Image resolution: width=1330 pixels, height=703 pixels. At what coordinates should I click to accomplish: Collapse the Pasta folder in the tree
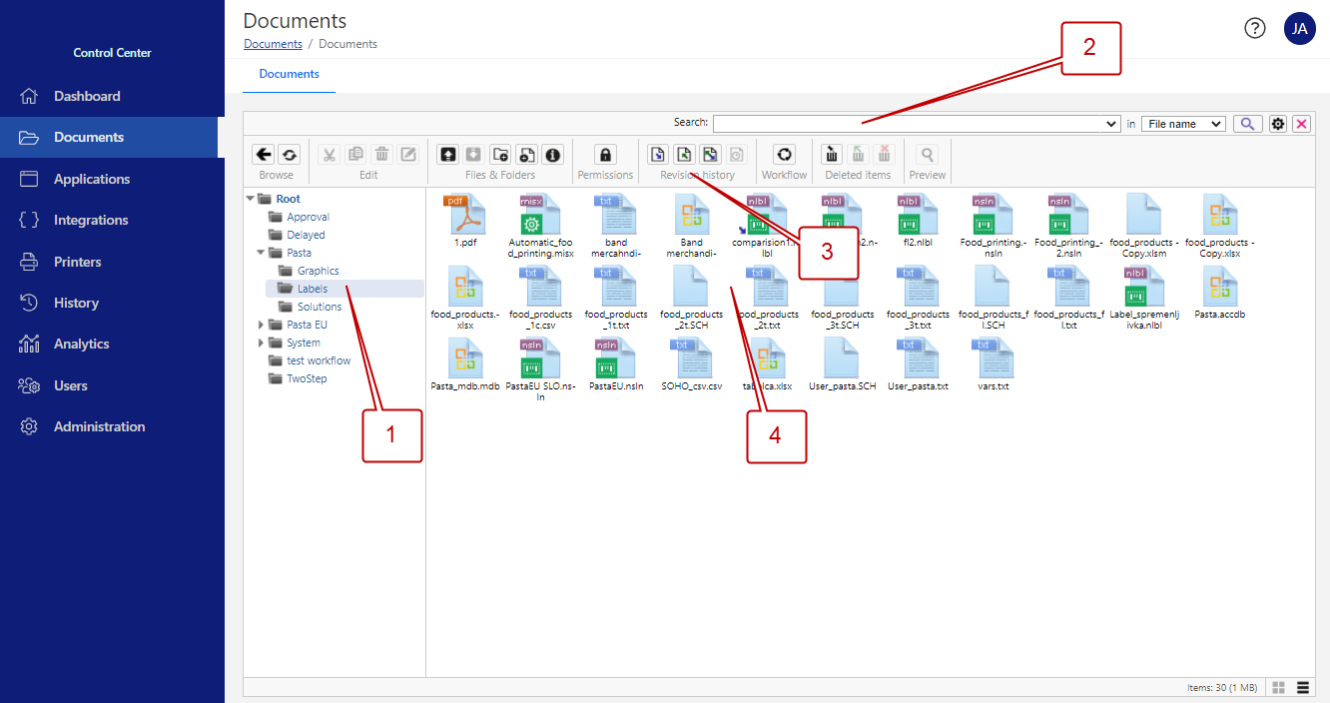[x=262, y=253]
